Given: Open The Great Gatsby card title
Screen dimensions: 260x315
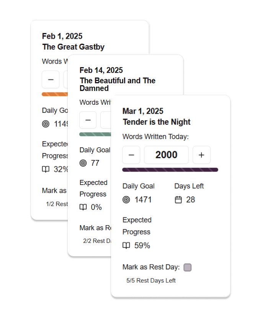Looking at the screenshot, I should coord(73,47).
